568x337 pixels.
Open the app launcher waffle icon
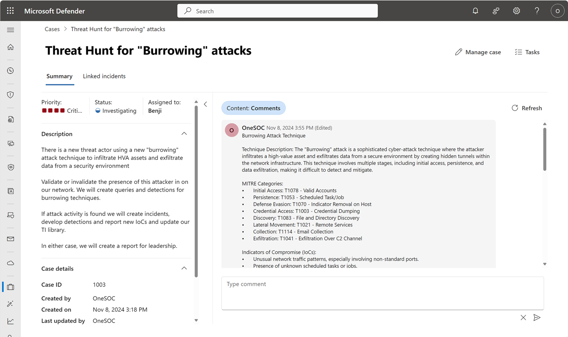coord(10,11)
